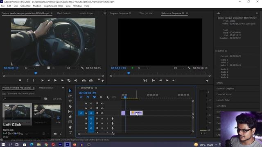Select the Pen tool
Viewport: 262px width, 147px height.
70,117
